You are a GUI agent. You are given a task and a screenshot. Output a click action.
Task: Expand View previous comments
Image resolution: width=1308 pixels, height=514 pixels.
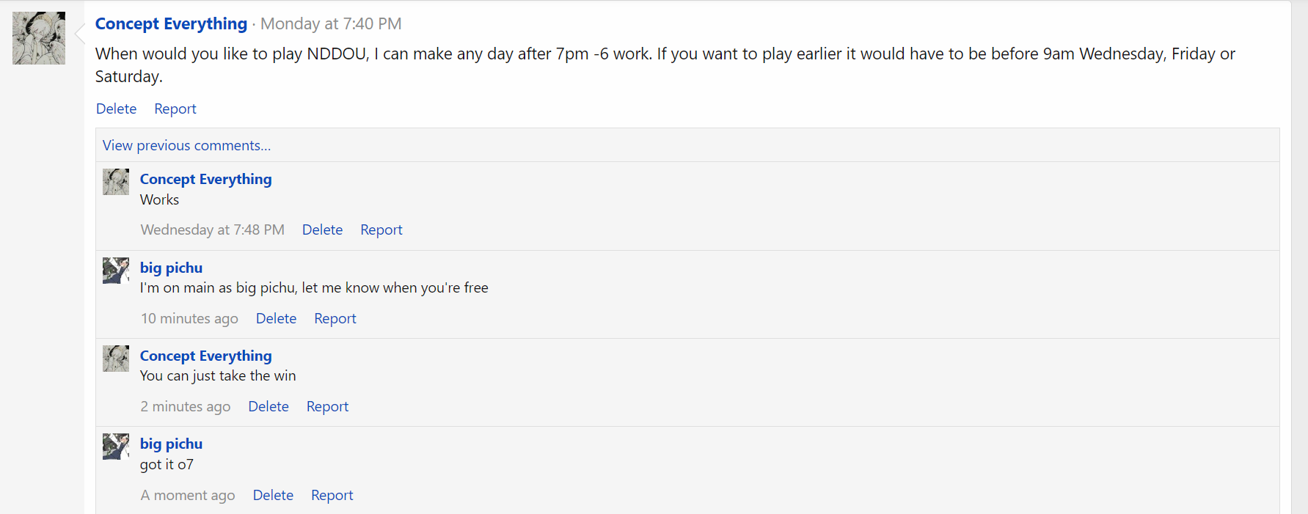pyautogui.click(x=186, y=145)
